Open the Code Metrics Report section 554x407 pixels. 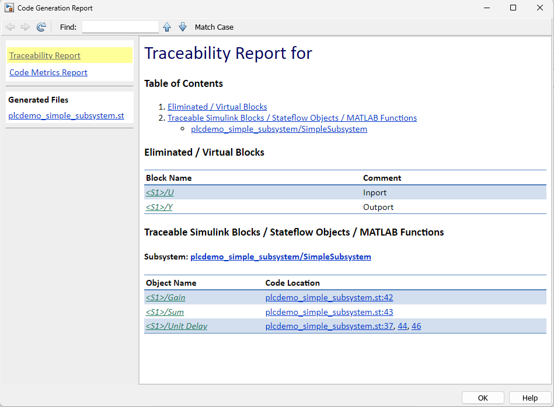48,72
